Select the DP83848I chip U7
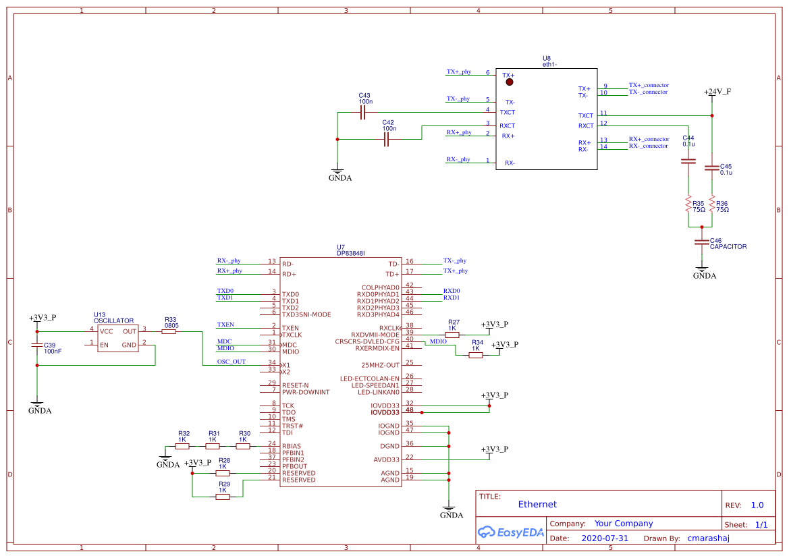The height and width of the screenshot is (558, 789). point(341,371)
